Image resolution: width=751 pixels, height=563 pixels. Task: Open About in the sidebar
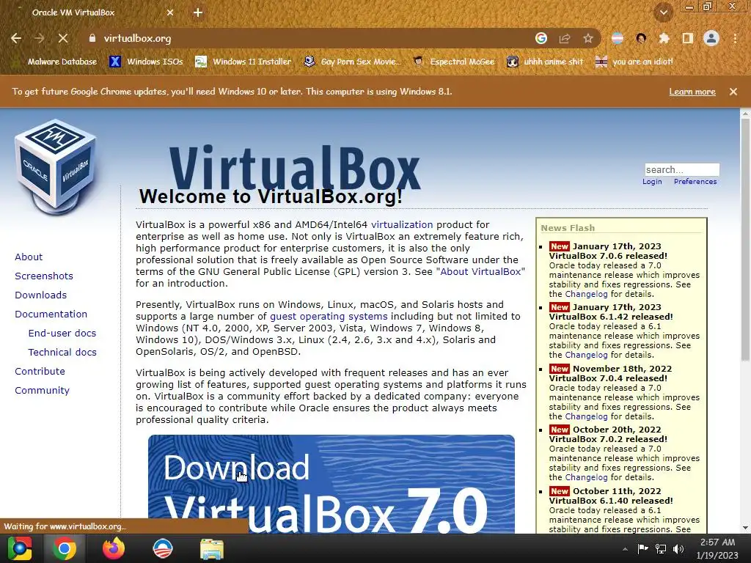(x=29, y=257)
